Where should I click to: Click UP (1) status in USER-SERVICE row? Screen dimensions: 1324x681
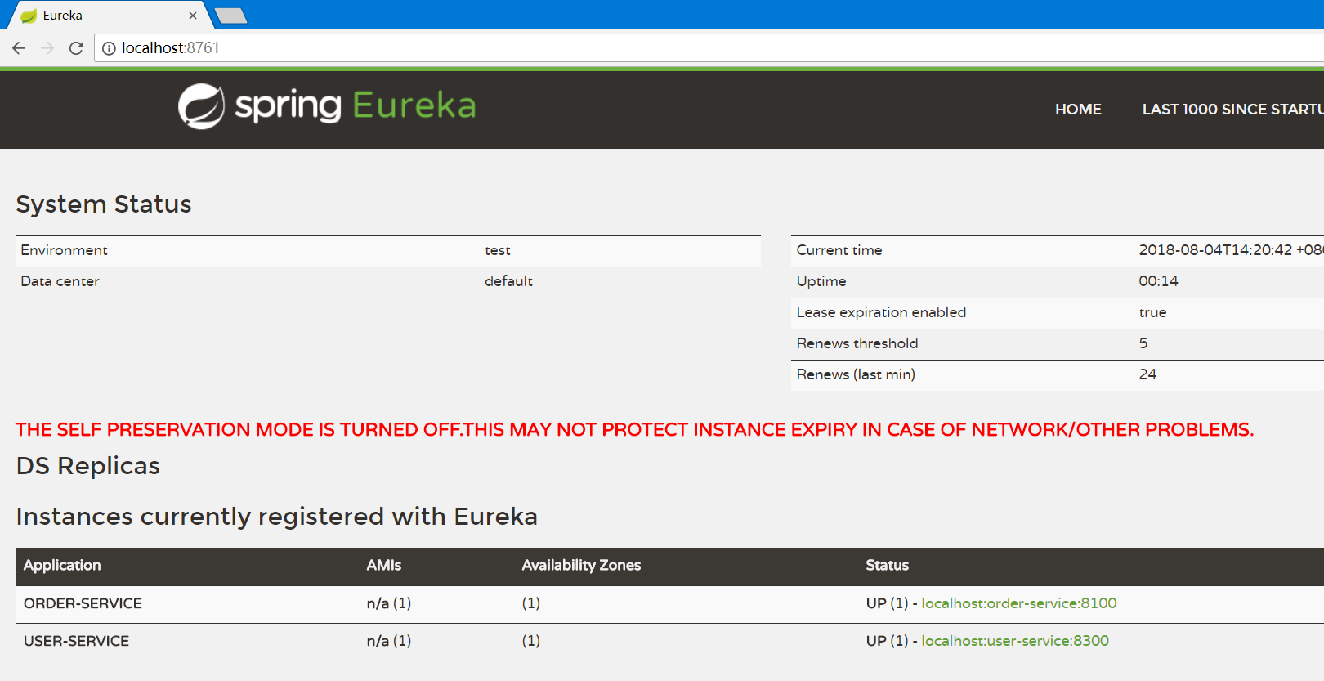pyautogui.click(x=887, y=641)
